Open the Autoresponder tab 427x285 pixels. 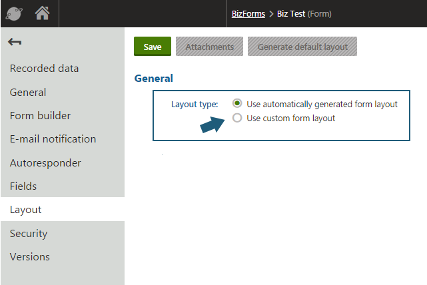[45, 163]
